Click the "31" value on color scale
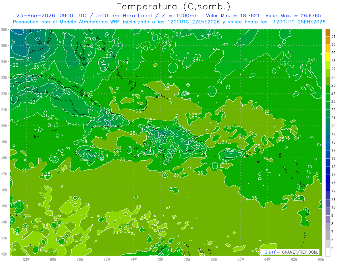341x263 pixels. (x=333, y=36)
